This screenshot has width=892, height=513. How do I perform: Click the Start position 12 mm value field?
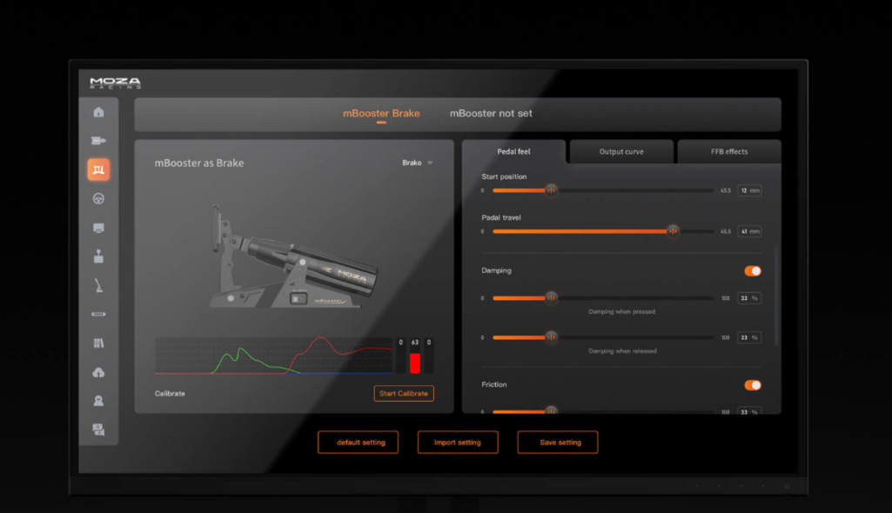tap(749, 190)
